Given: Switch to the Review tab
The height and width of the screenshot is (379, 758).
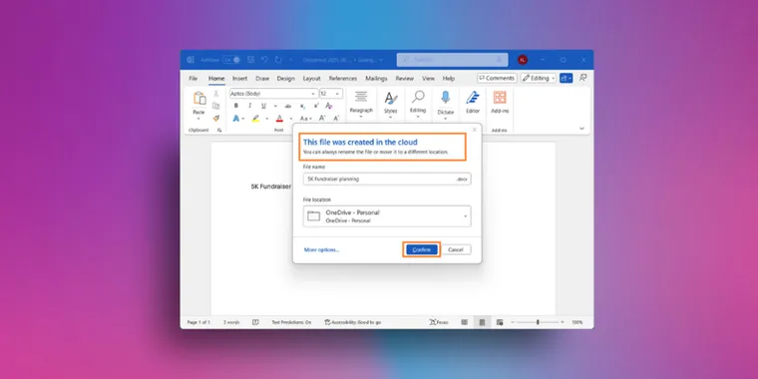Looking at the screenshot, I should click(404, 79).
